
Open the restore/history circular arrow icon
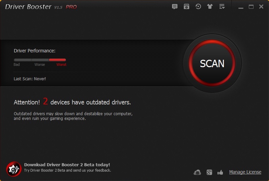(198, 7)
